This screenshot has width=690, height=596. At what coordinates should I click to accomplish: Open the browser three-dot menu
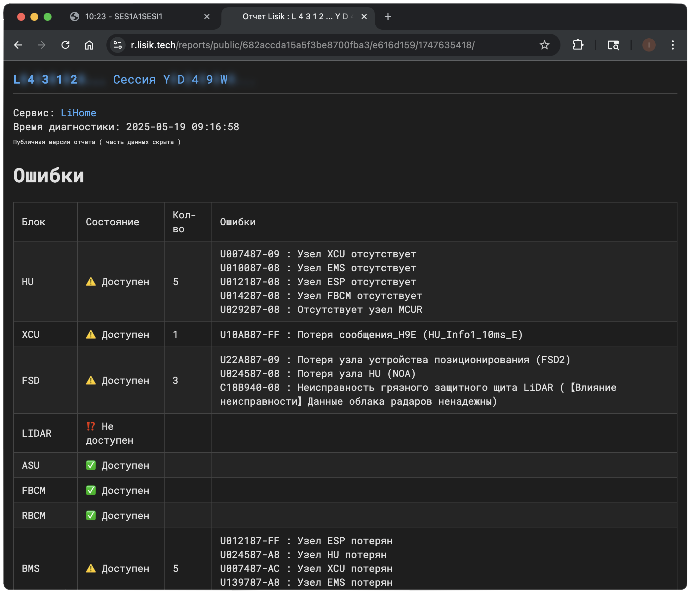tap(672, 45)
